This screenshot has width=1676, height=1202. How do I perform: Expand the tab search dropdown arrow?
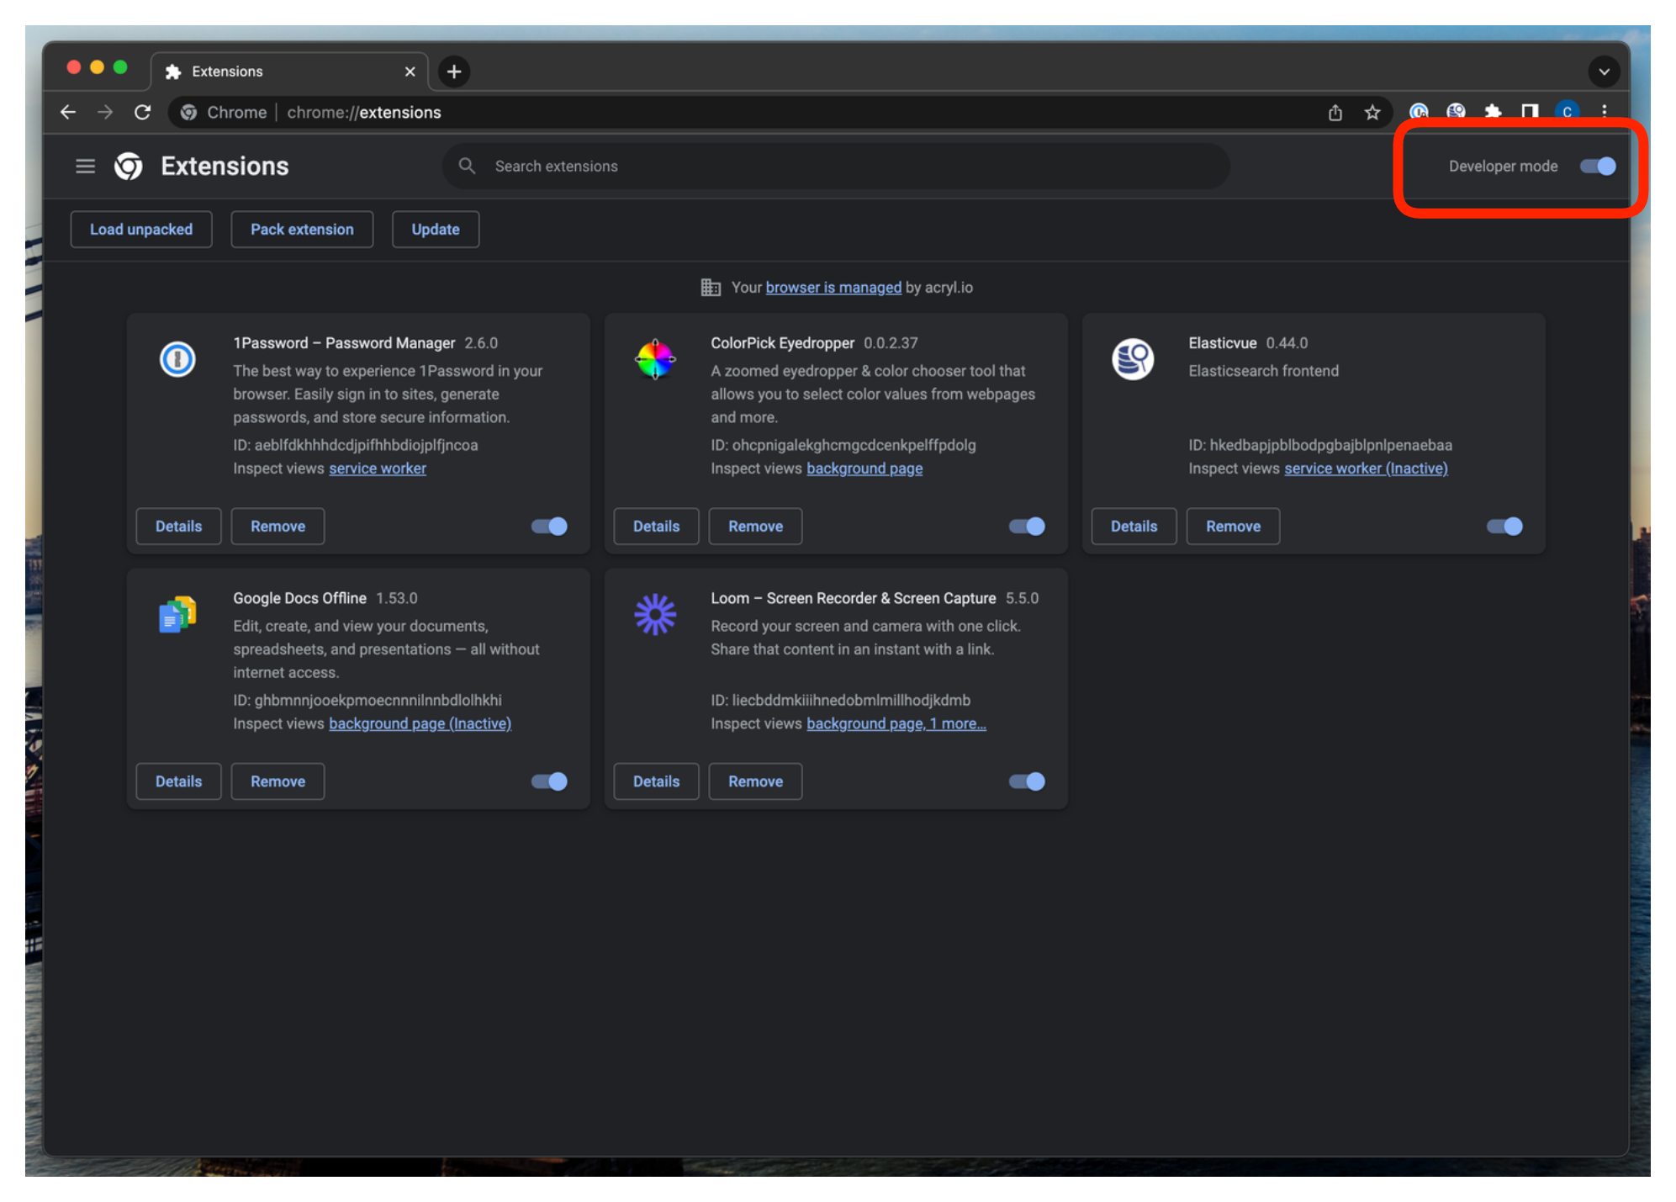click(x=1604, y=71)
